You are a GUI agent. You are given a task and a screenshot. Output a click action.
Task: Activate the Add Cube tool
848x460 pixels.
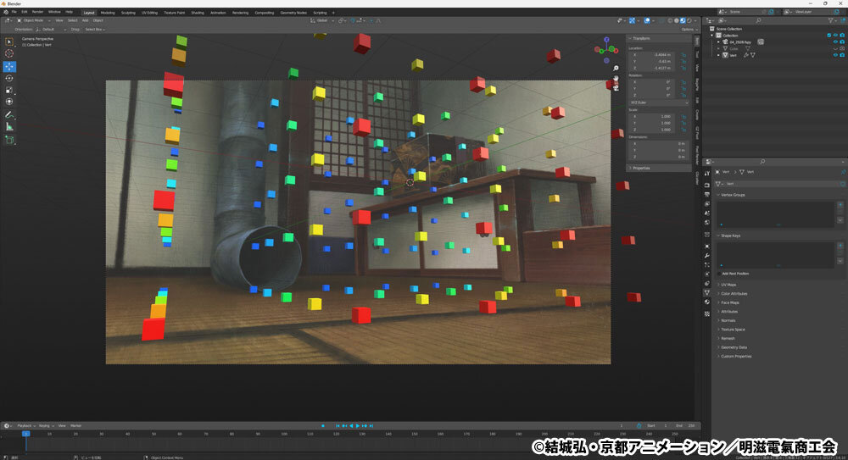point(9,140)
